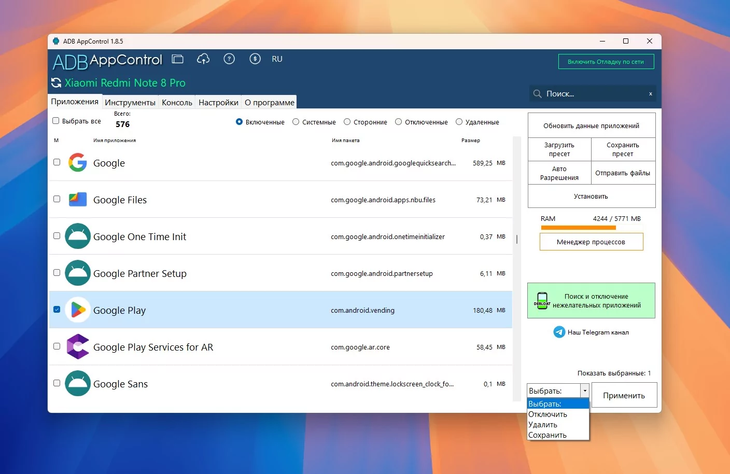
Task: Select the 'Системные' radio button
Action: [x=296, y=122]
